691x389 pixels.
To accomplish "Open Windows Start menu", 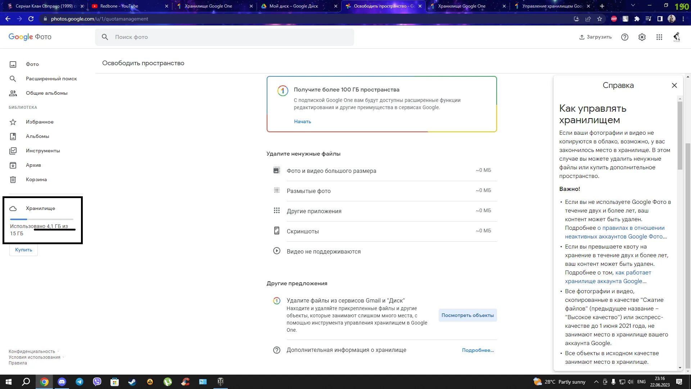I will (x=9, y=382).
